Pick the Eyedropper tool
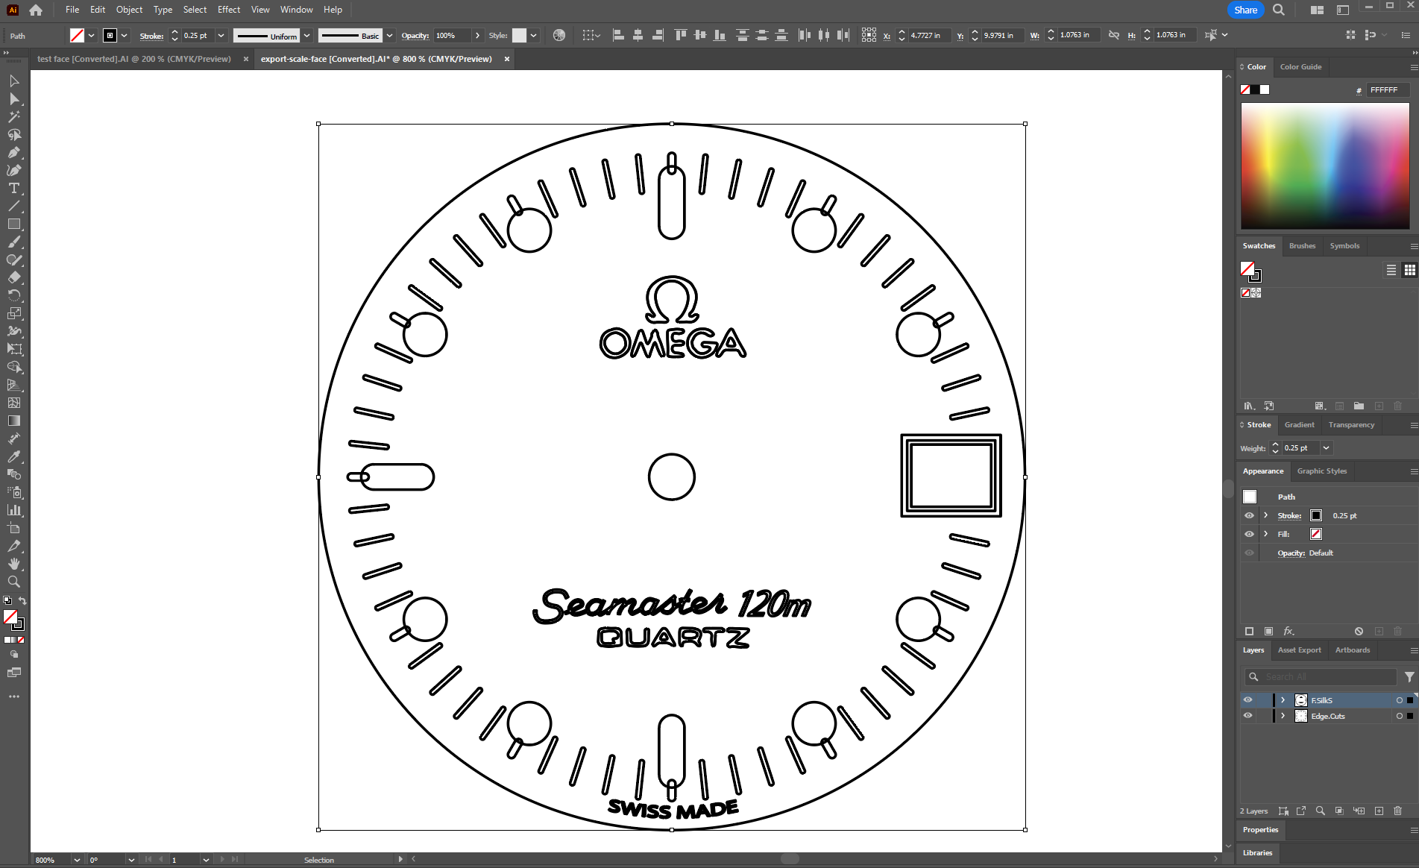Image resolution: width=1419 pixels, height=868 pixels. [x=14, y=456]
